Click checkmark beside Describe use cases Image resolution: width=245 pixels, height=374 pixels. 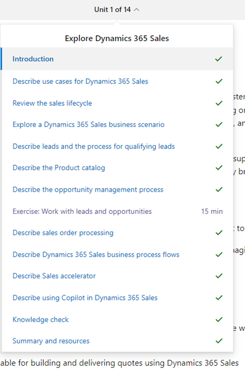tap(219, 81)
